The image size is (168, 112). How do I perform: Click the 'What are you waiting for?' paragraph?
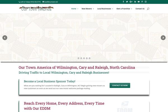pos(64,87)
